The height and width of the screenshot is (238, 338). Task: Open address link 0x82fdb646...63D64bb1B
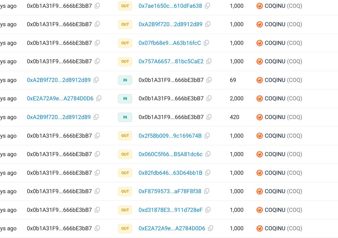pyautogui.click(x=170, y=173)
